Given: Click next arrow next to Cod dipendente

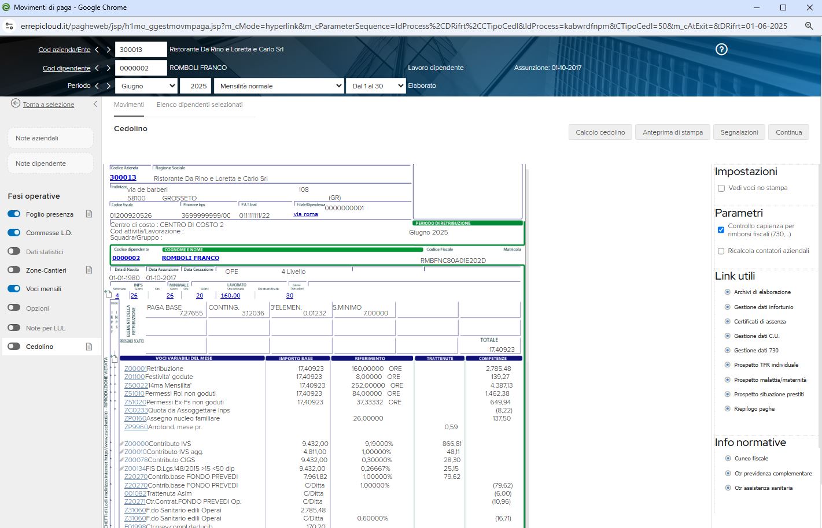Looking at the screenshot, I should click(x=108, y=68).
